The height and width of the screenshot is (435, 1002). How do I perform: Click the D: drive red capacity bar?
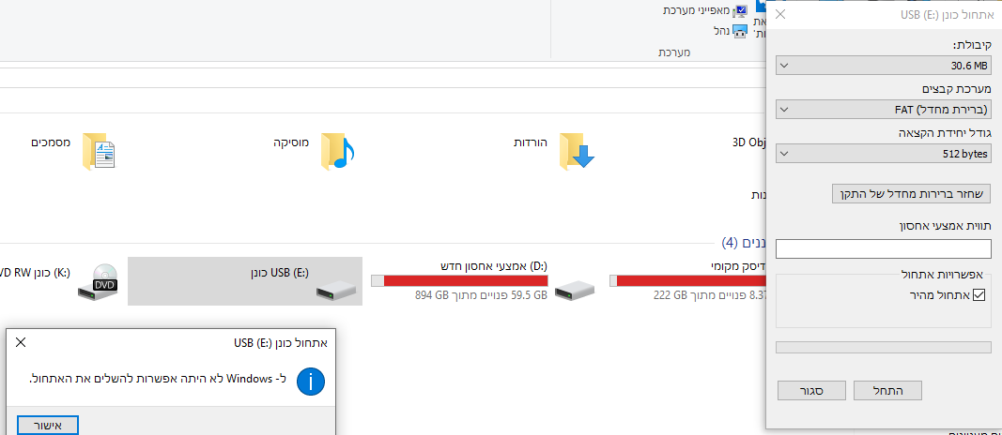460,280
